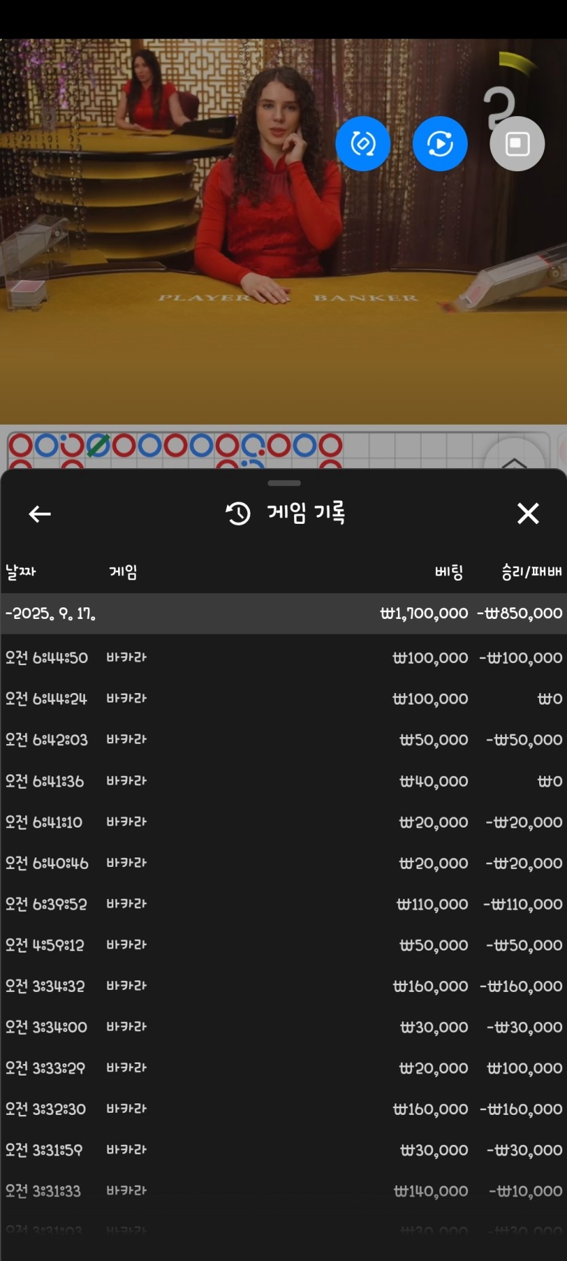The image size is (567, 1261).
Task: Click the first red circle in roadmap
Action: (x=20, y=446)
